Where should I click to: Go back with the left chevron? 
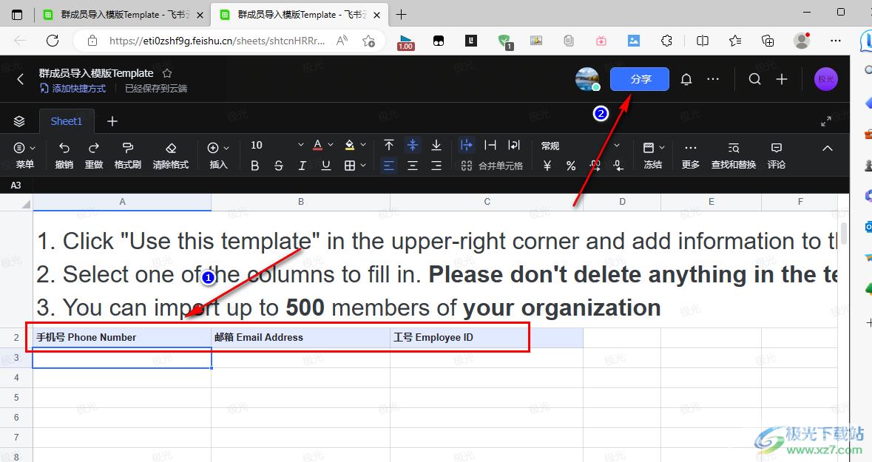[20, 79]
